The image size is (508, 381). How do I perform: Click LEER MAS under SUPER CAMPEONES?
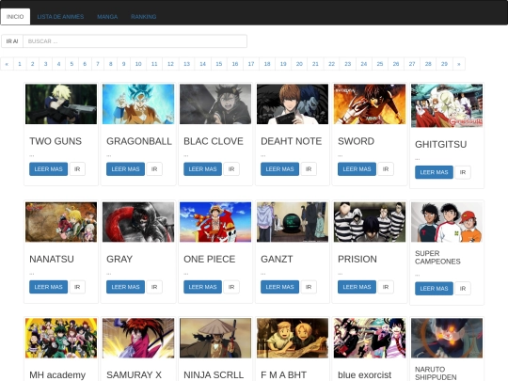pyautogui.click(x=434, y=289)
